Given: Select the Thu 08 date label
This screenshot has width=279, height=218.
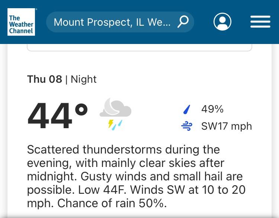Looking at the screenshot, I should click(45, 79).
